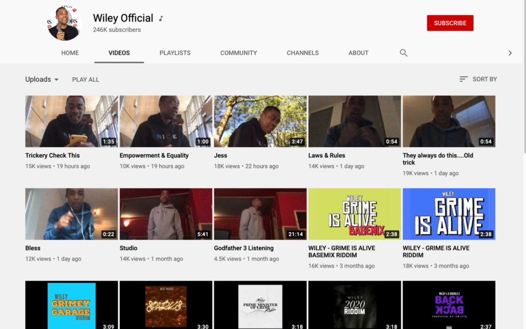This screenshot has height=329, width=526.
Task: Play the Godfather 3 Listening thumbnail
Action: pos(260,214)
